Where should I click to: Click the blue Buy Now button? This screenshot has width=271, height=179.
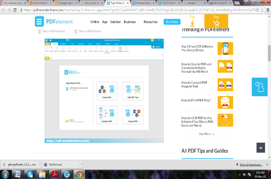(172, 22)
